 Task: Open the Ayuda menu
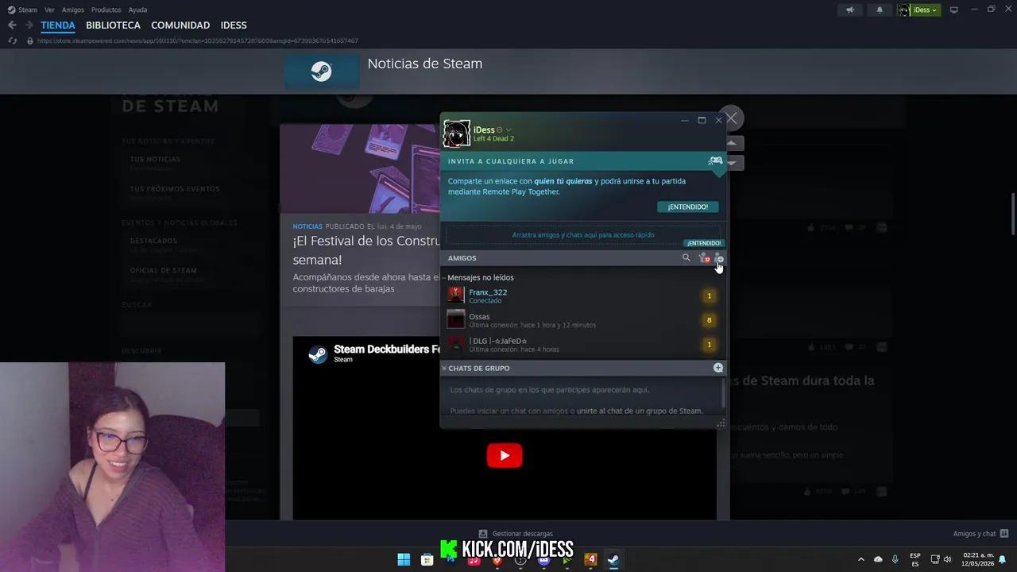coord(137,10)
